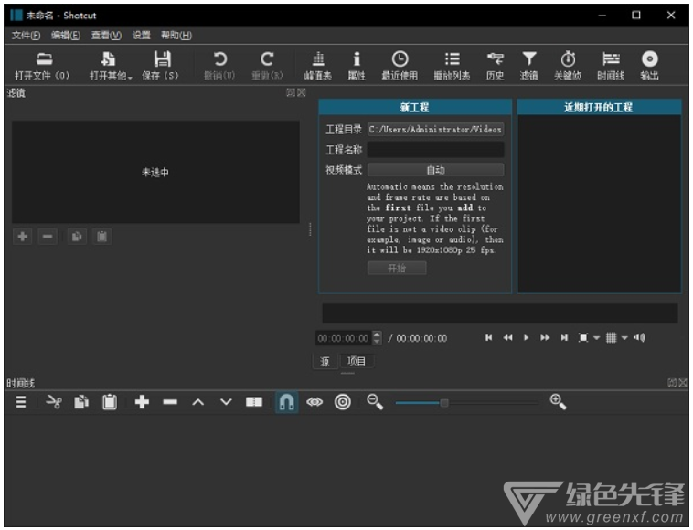The height and width of the screenshot is (530, 693).
Task: Open the grid overlay dropdown arrow
Action: click(x=624, y=338)
